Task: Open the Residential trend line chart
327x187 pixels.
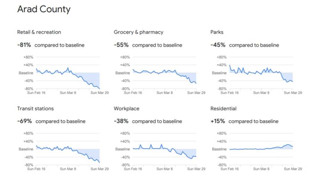Action: coord(261,149)
